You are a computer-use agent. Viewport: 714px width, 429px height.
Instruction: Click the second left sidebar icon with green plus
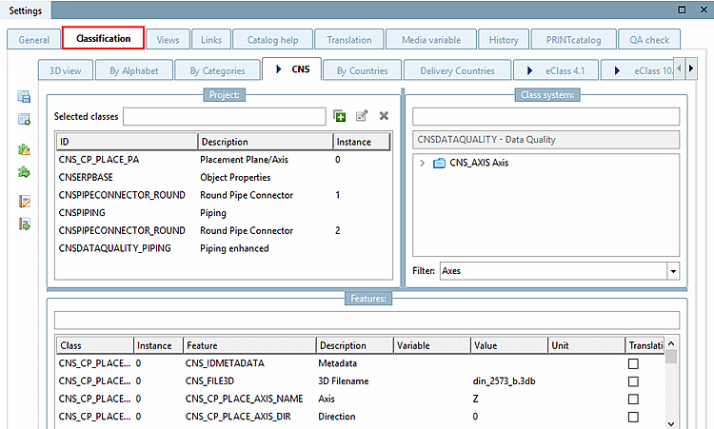[25, 119]
